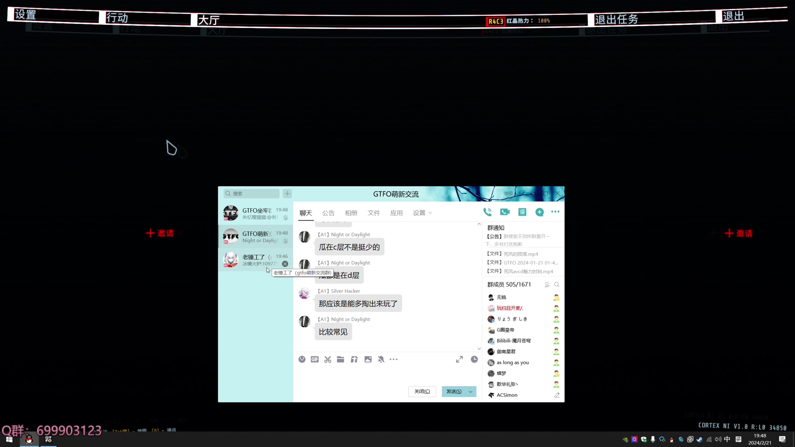795x447 pixels.
Task: Click the plus button next to search
Action: (x=287, y=193)
